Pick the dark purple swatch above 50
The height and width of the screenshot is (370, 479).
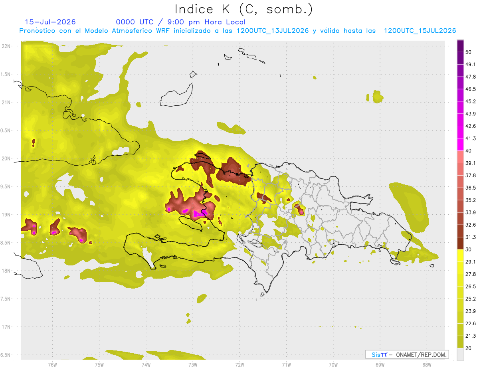(461, 46)
